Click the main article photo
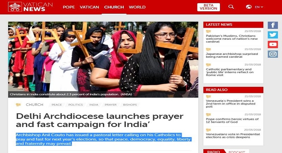282x153 pixels. 103,59
